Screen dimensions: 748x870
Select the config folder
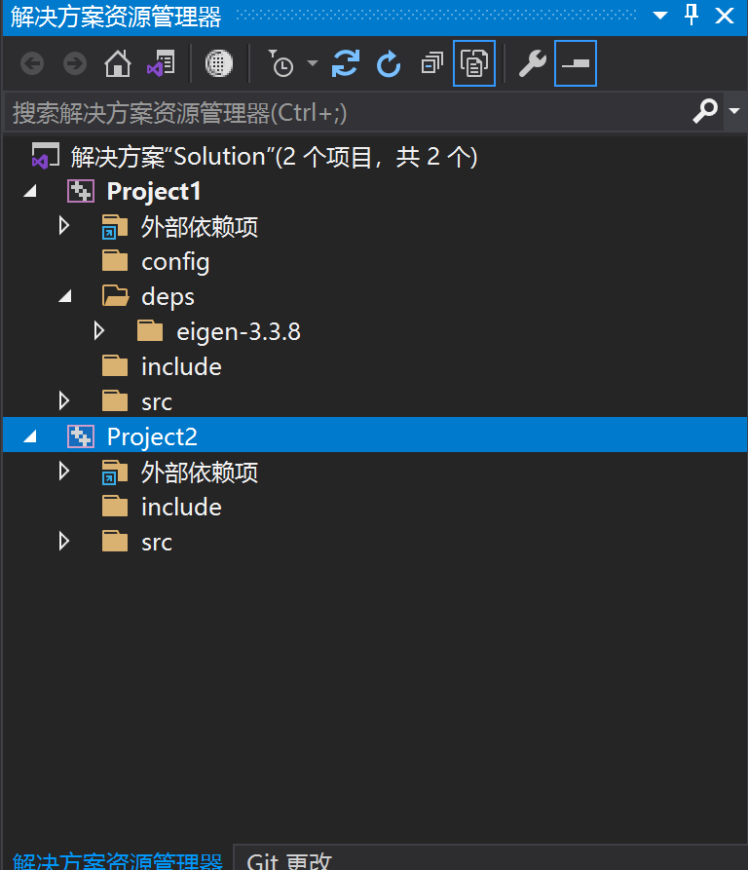[175, 262]
